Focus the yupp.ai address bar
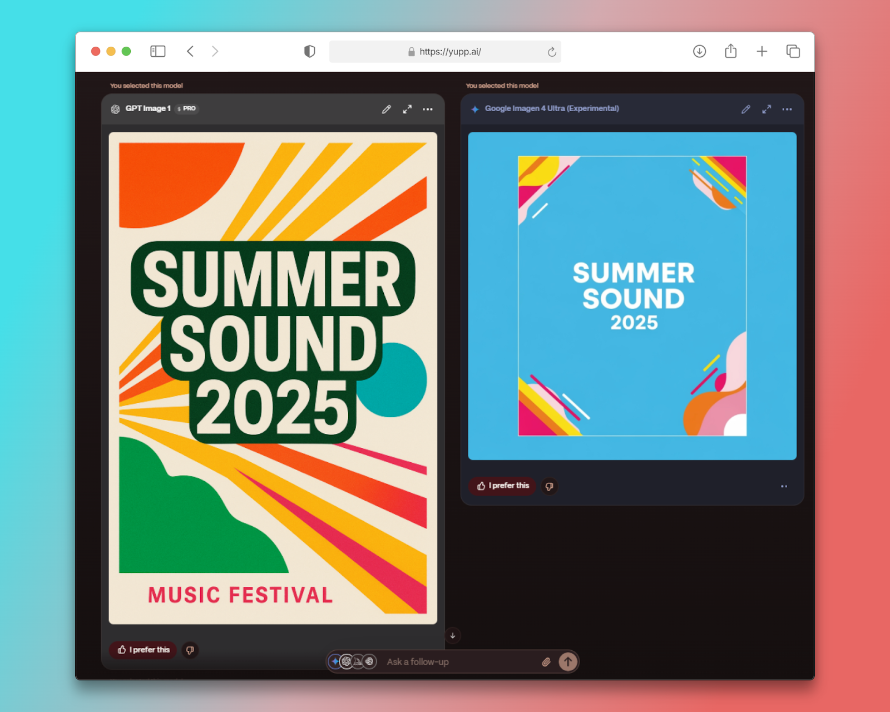 pyautogui.click(x=445, y=52)
